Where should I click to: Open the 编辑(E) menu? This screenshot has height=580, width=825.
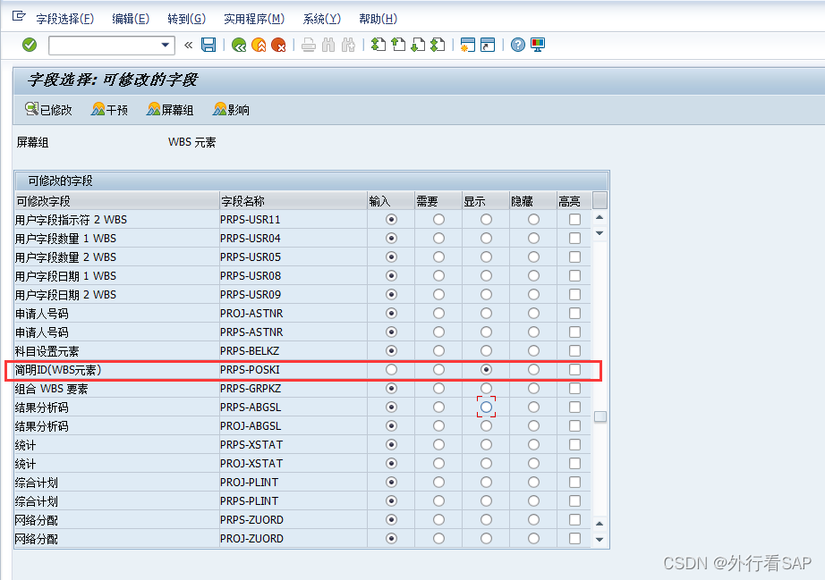tap(131, 19)
